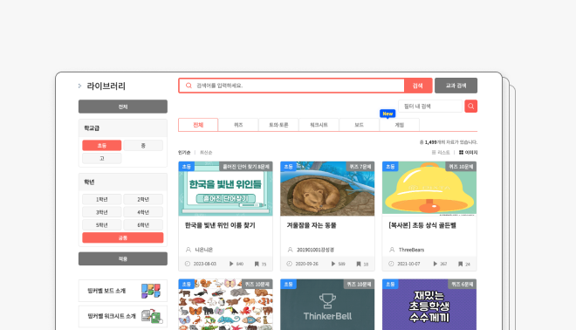
Task: Click clock icon next to 2021-10-07
Action: pos(391,264)
